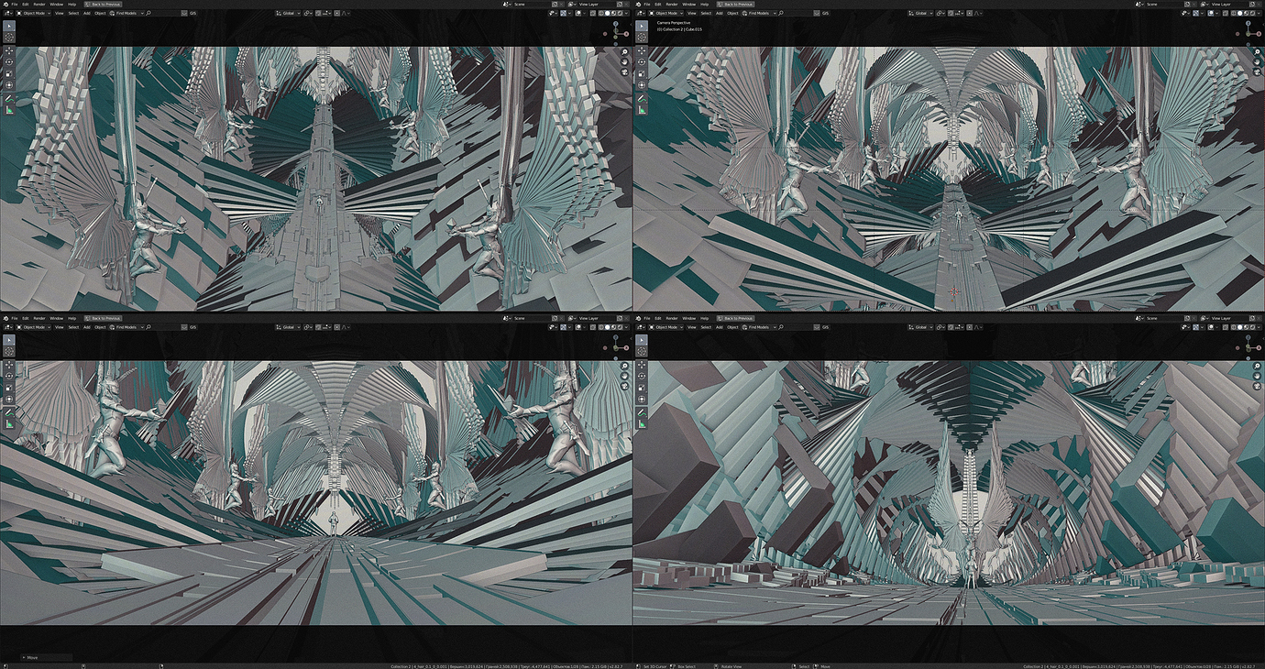This screenshot has height=669, width=1265.
Task: Toggle camera view gizmo in top-left viewport
Action: click(x=625, y=72)
